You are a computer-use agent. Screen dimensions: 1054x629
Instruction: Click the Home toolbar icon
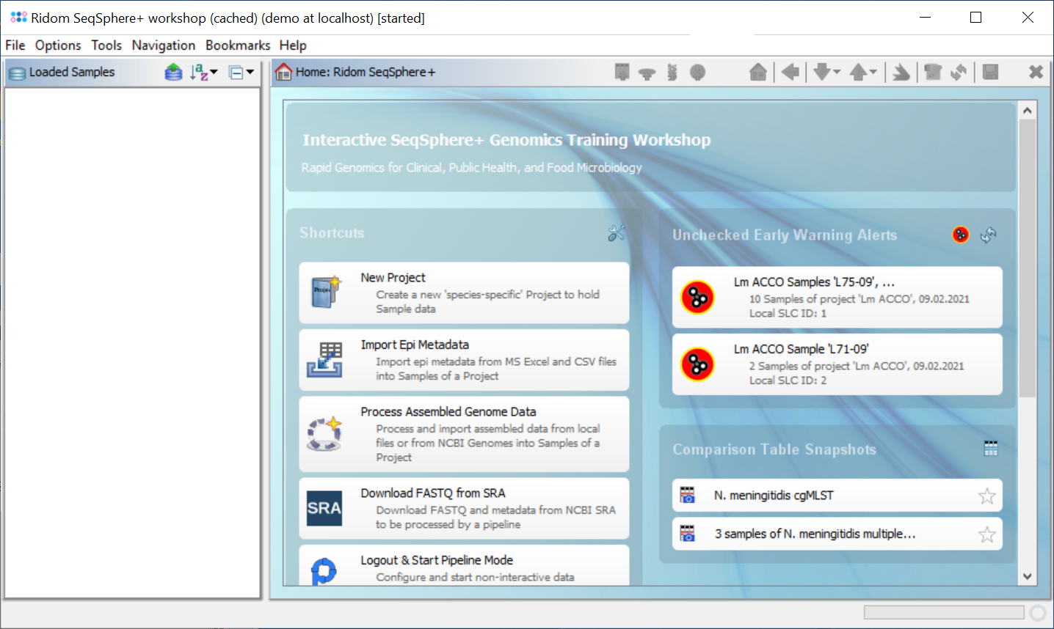(x=758, y=72)
